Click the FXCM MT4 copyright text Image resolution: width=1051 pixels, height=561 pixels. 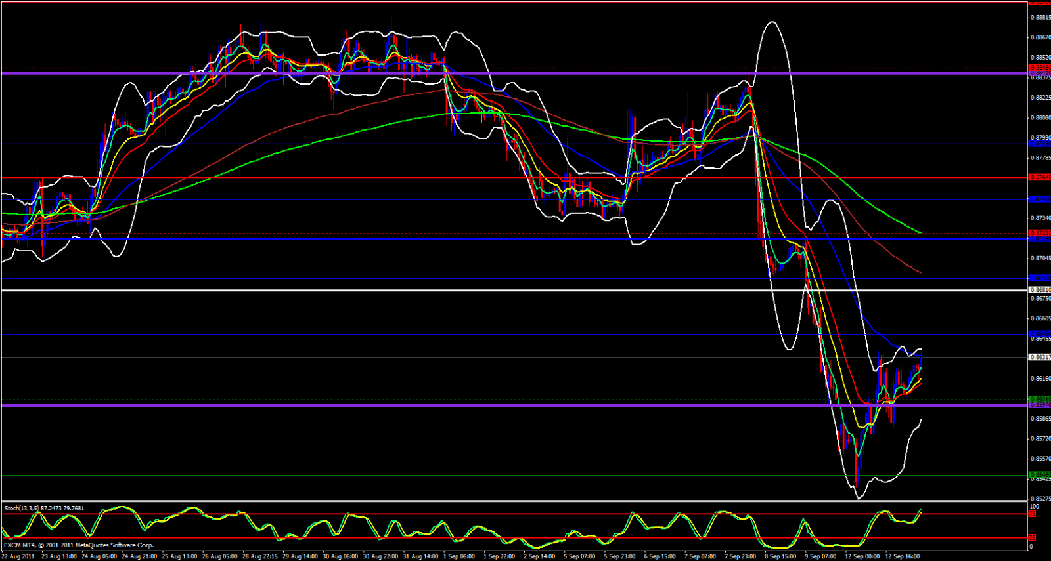pyautogui.click(x=79, y=545)
